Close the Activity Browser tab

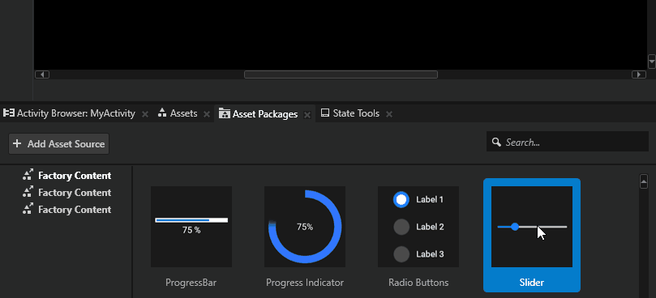[x=145, y=114]
